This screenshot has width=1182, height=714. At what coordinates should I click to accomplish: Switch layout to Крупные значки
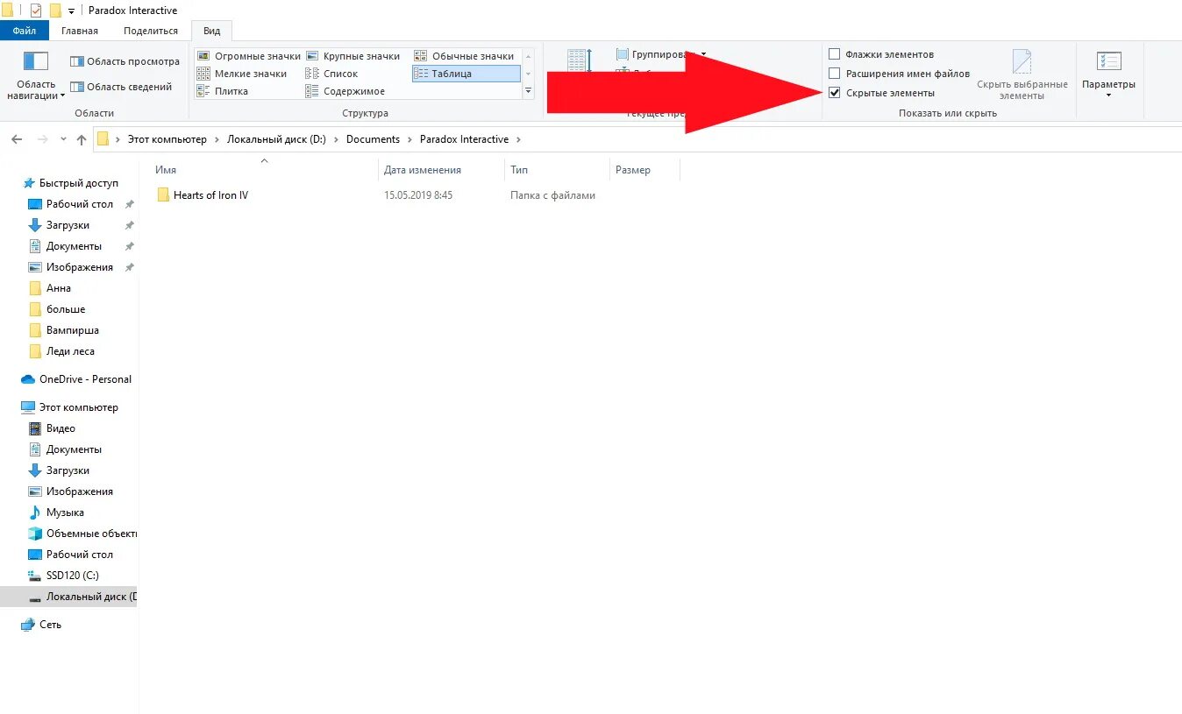353,56
